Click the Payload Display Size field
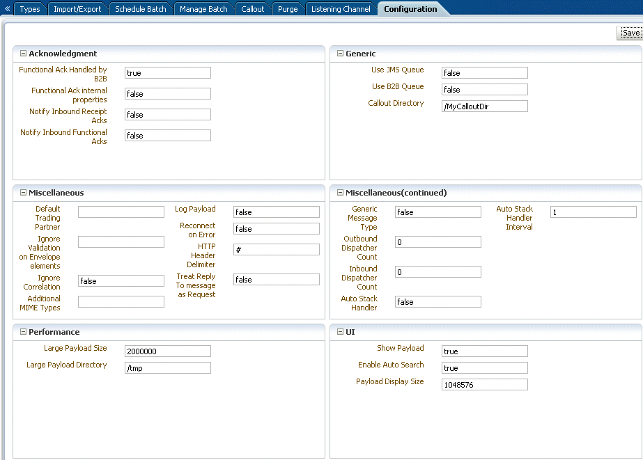 coord(485,385)
